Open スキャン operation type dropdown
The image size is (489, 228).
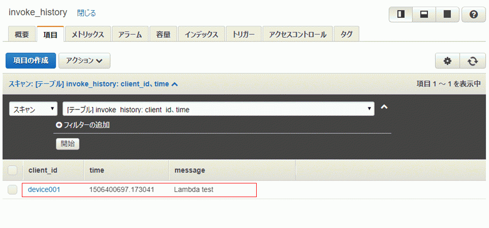pyautogui.click(x=34, y=109)
